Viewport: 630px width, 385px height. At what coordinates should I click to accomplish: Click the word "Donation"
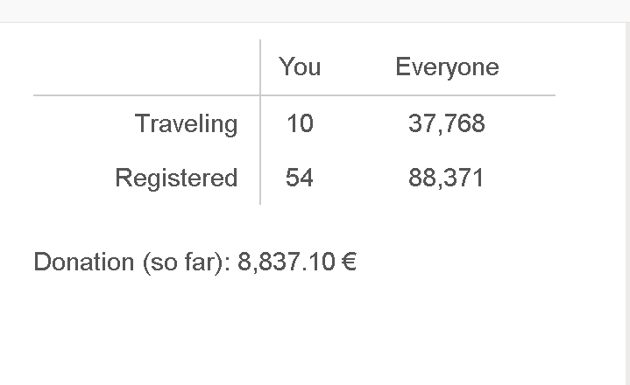pyautogui.click(x=84, y=262)
